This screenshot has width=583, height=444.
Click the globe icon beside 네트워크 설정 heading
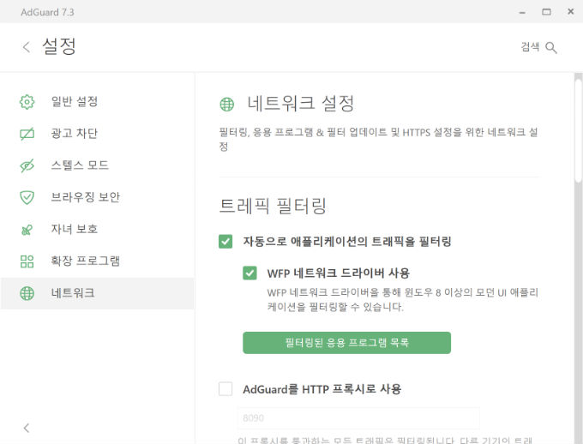pyautogui.click(x=227, y=104)
